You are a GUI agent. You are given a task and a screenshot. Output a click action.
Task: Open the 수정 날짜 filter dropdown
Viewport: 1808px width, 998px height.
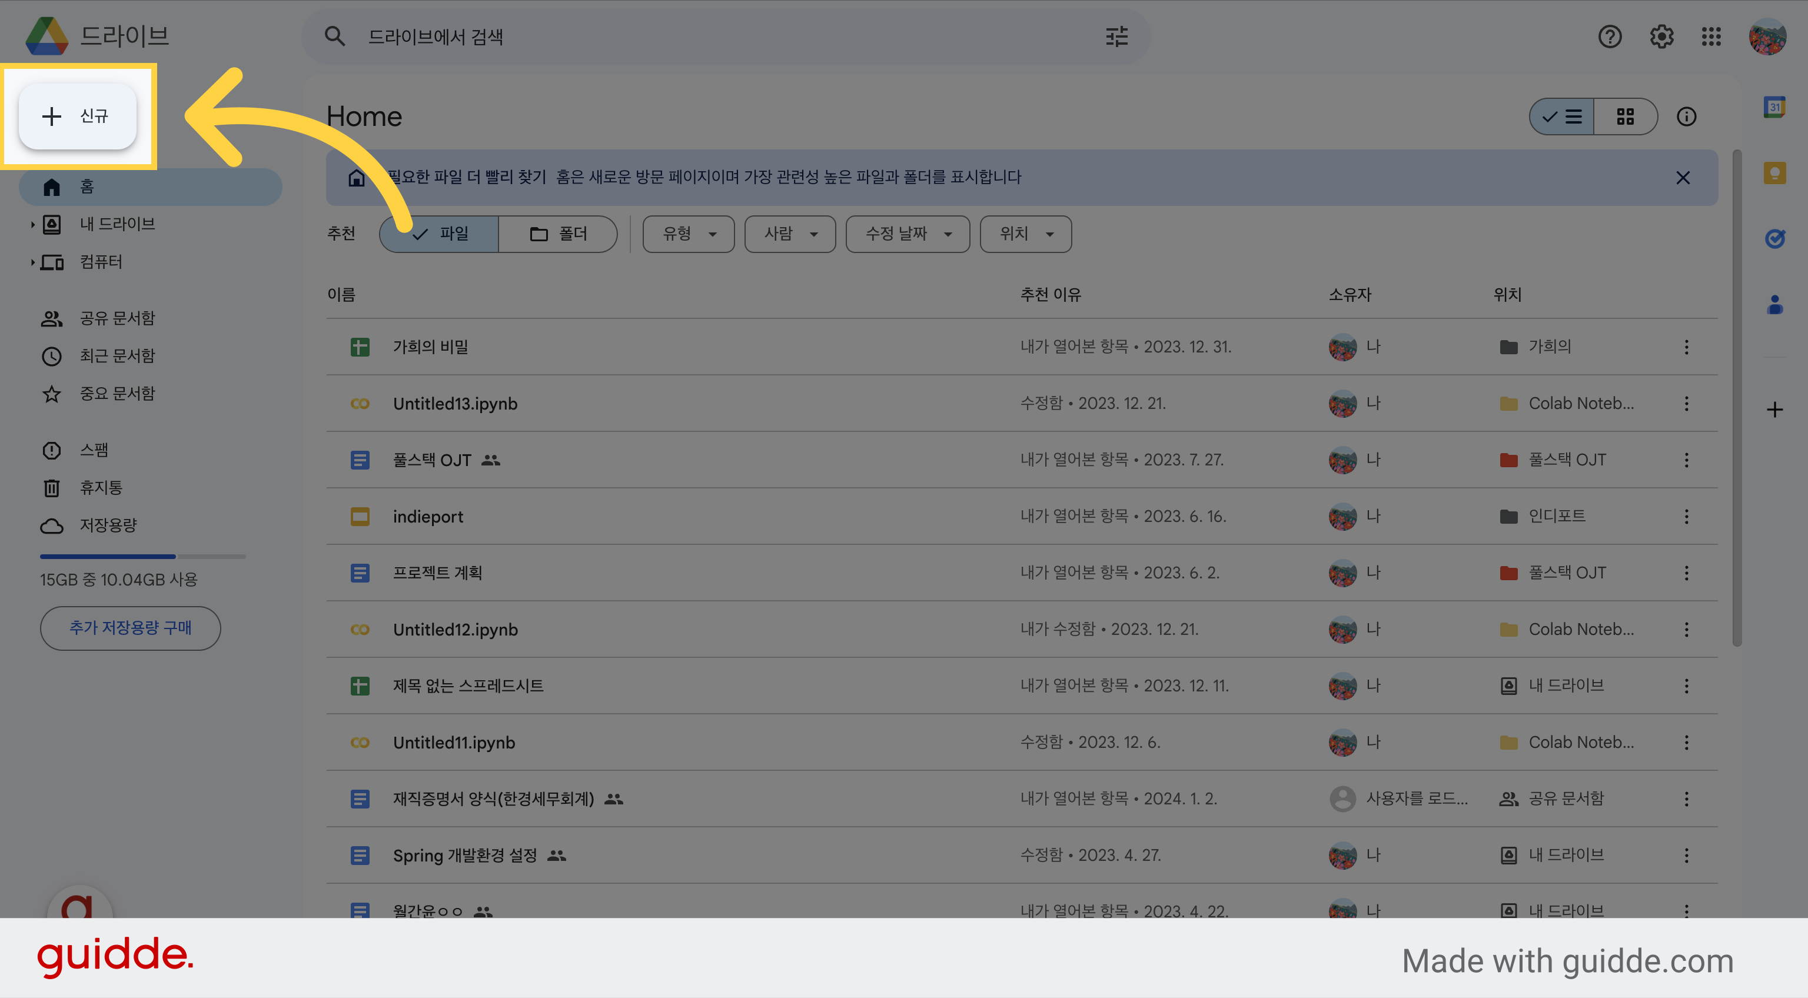point(908,234)
